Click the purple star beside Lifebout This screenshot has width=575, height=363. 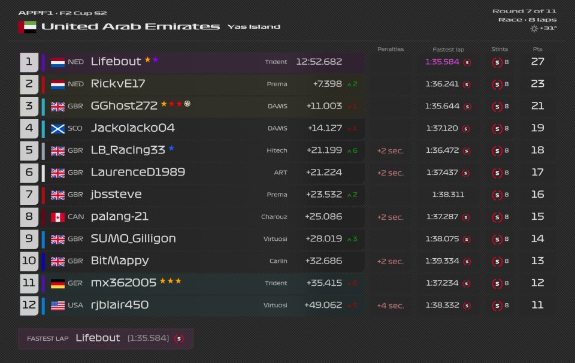156,59
